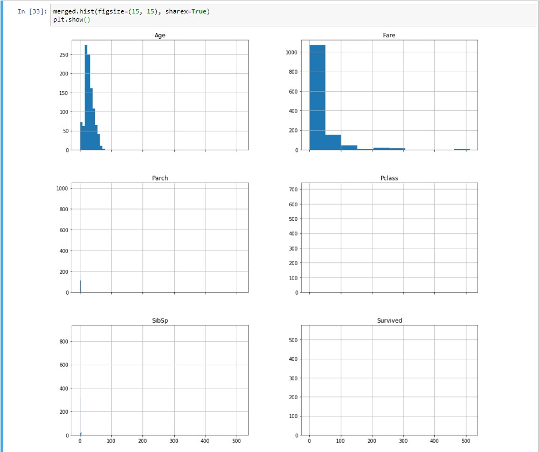
Task: Select the In [33] cell prompt
Action: [32, 11]
